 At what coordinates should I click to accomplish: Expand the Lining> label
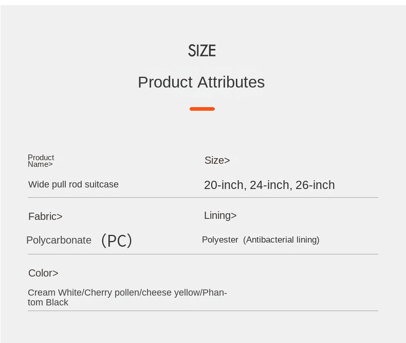(220, 215)
